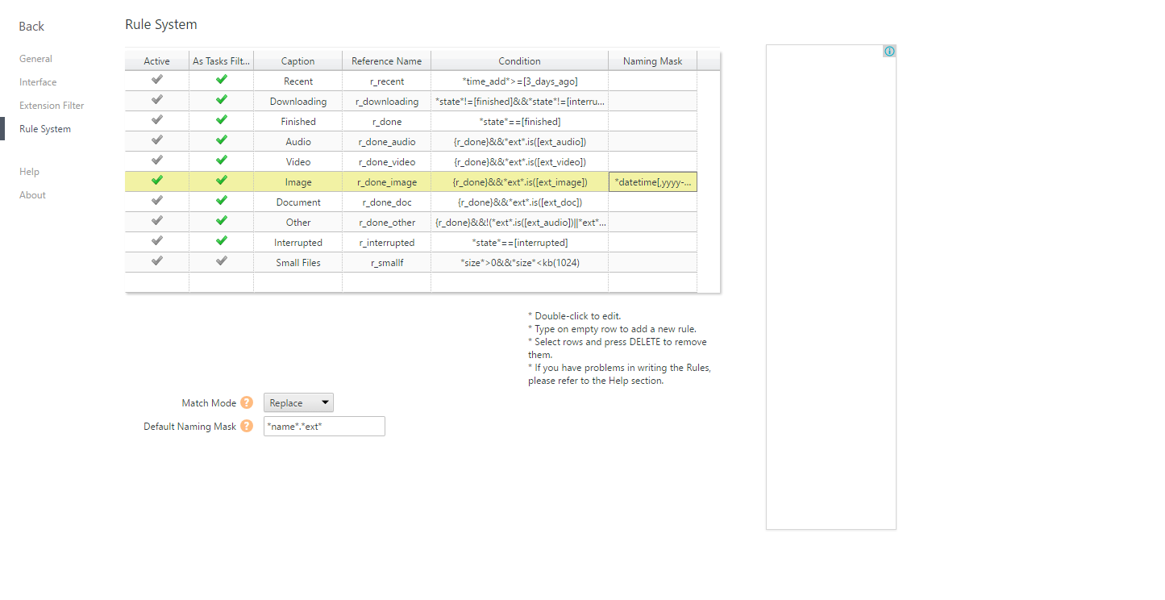Toggle Active checkmark for Recent rule
Screen dimensions: 1165x600
[x=157, y=80]
